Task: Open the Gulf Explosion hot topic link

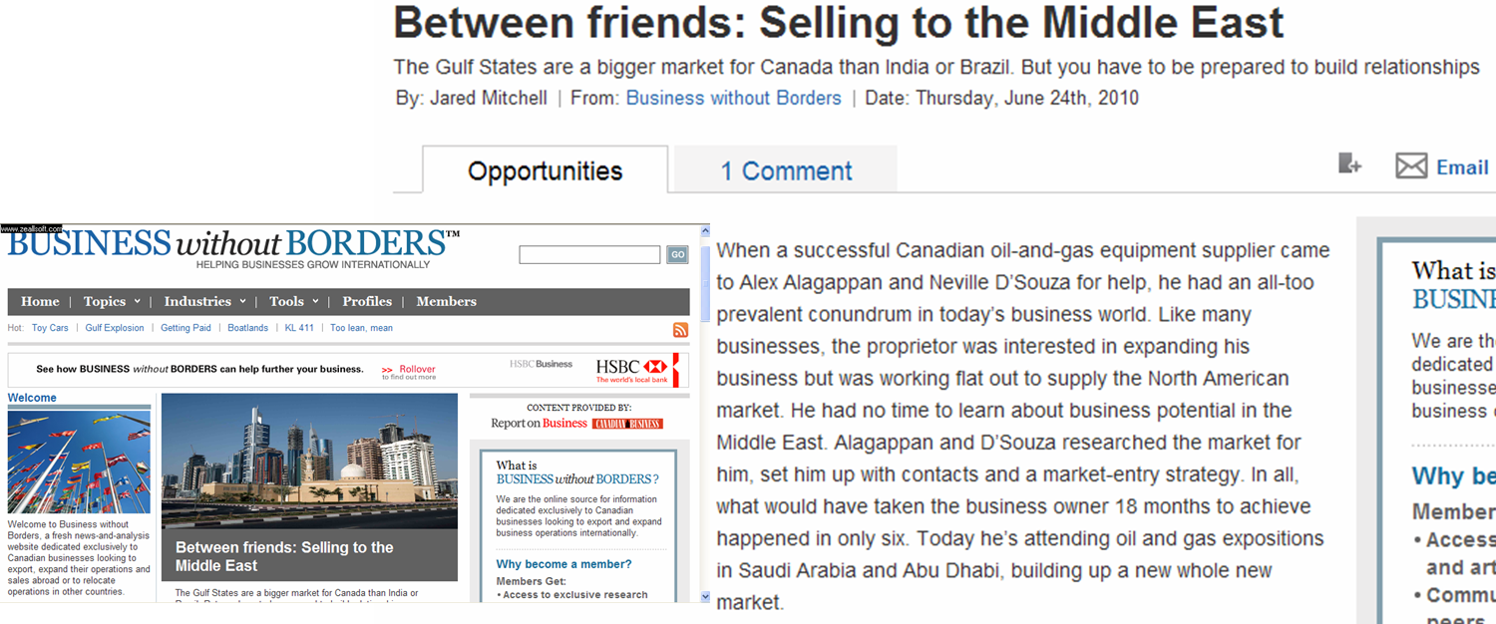Action: tap(115, 328)
